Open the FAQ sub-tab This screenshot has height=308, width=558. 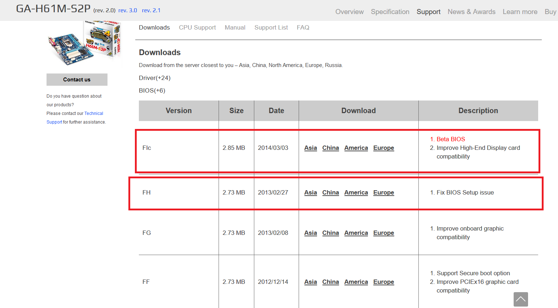[x=303, y=27]
